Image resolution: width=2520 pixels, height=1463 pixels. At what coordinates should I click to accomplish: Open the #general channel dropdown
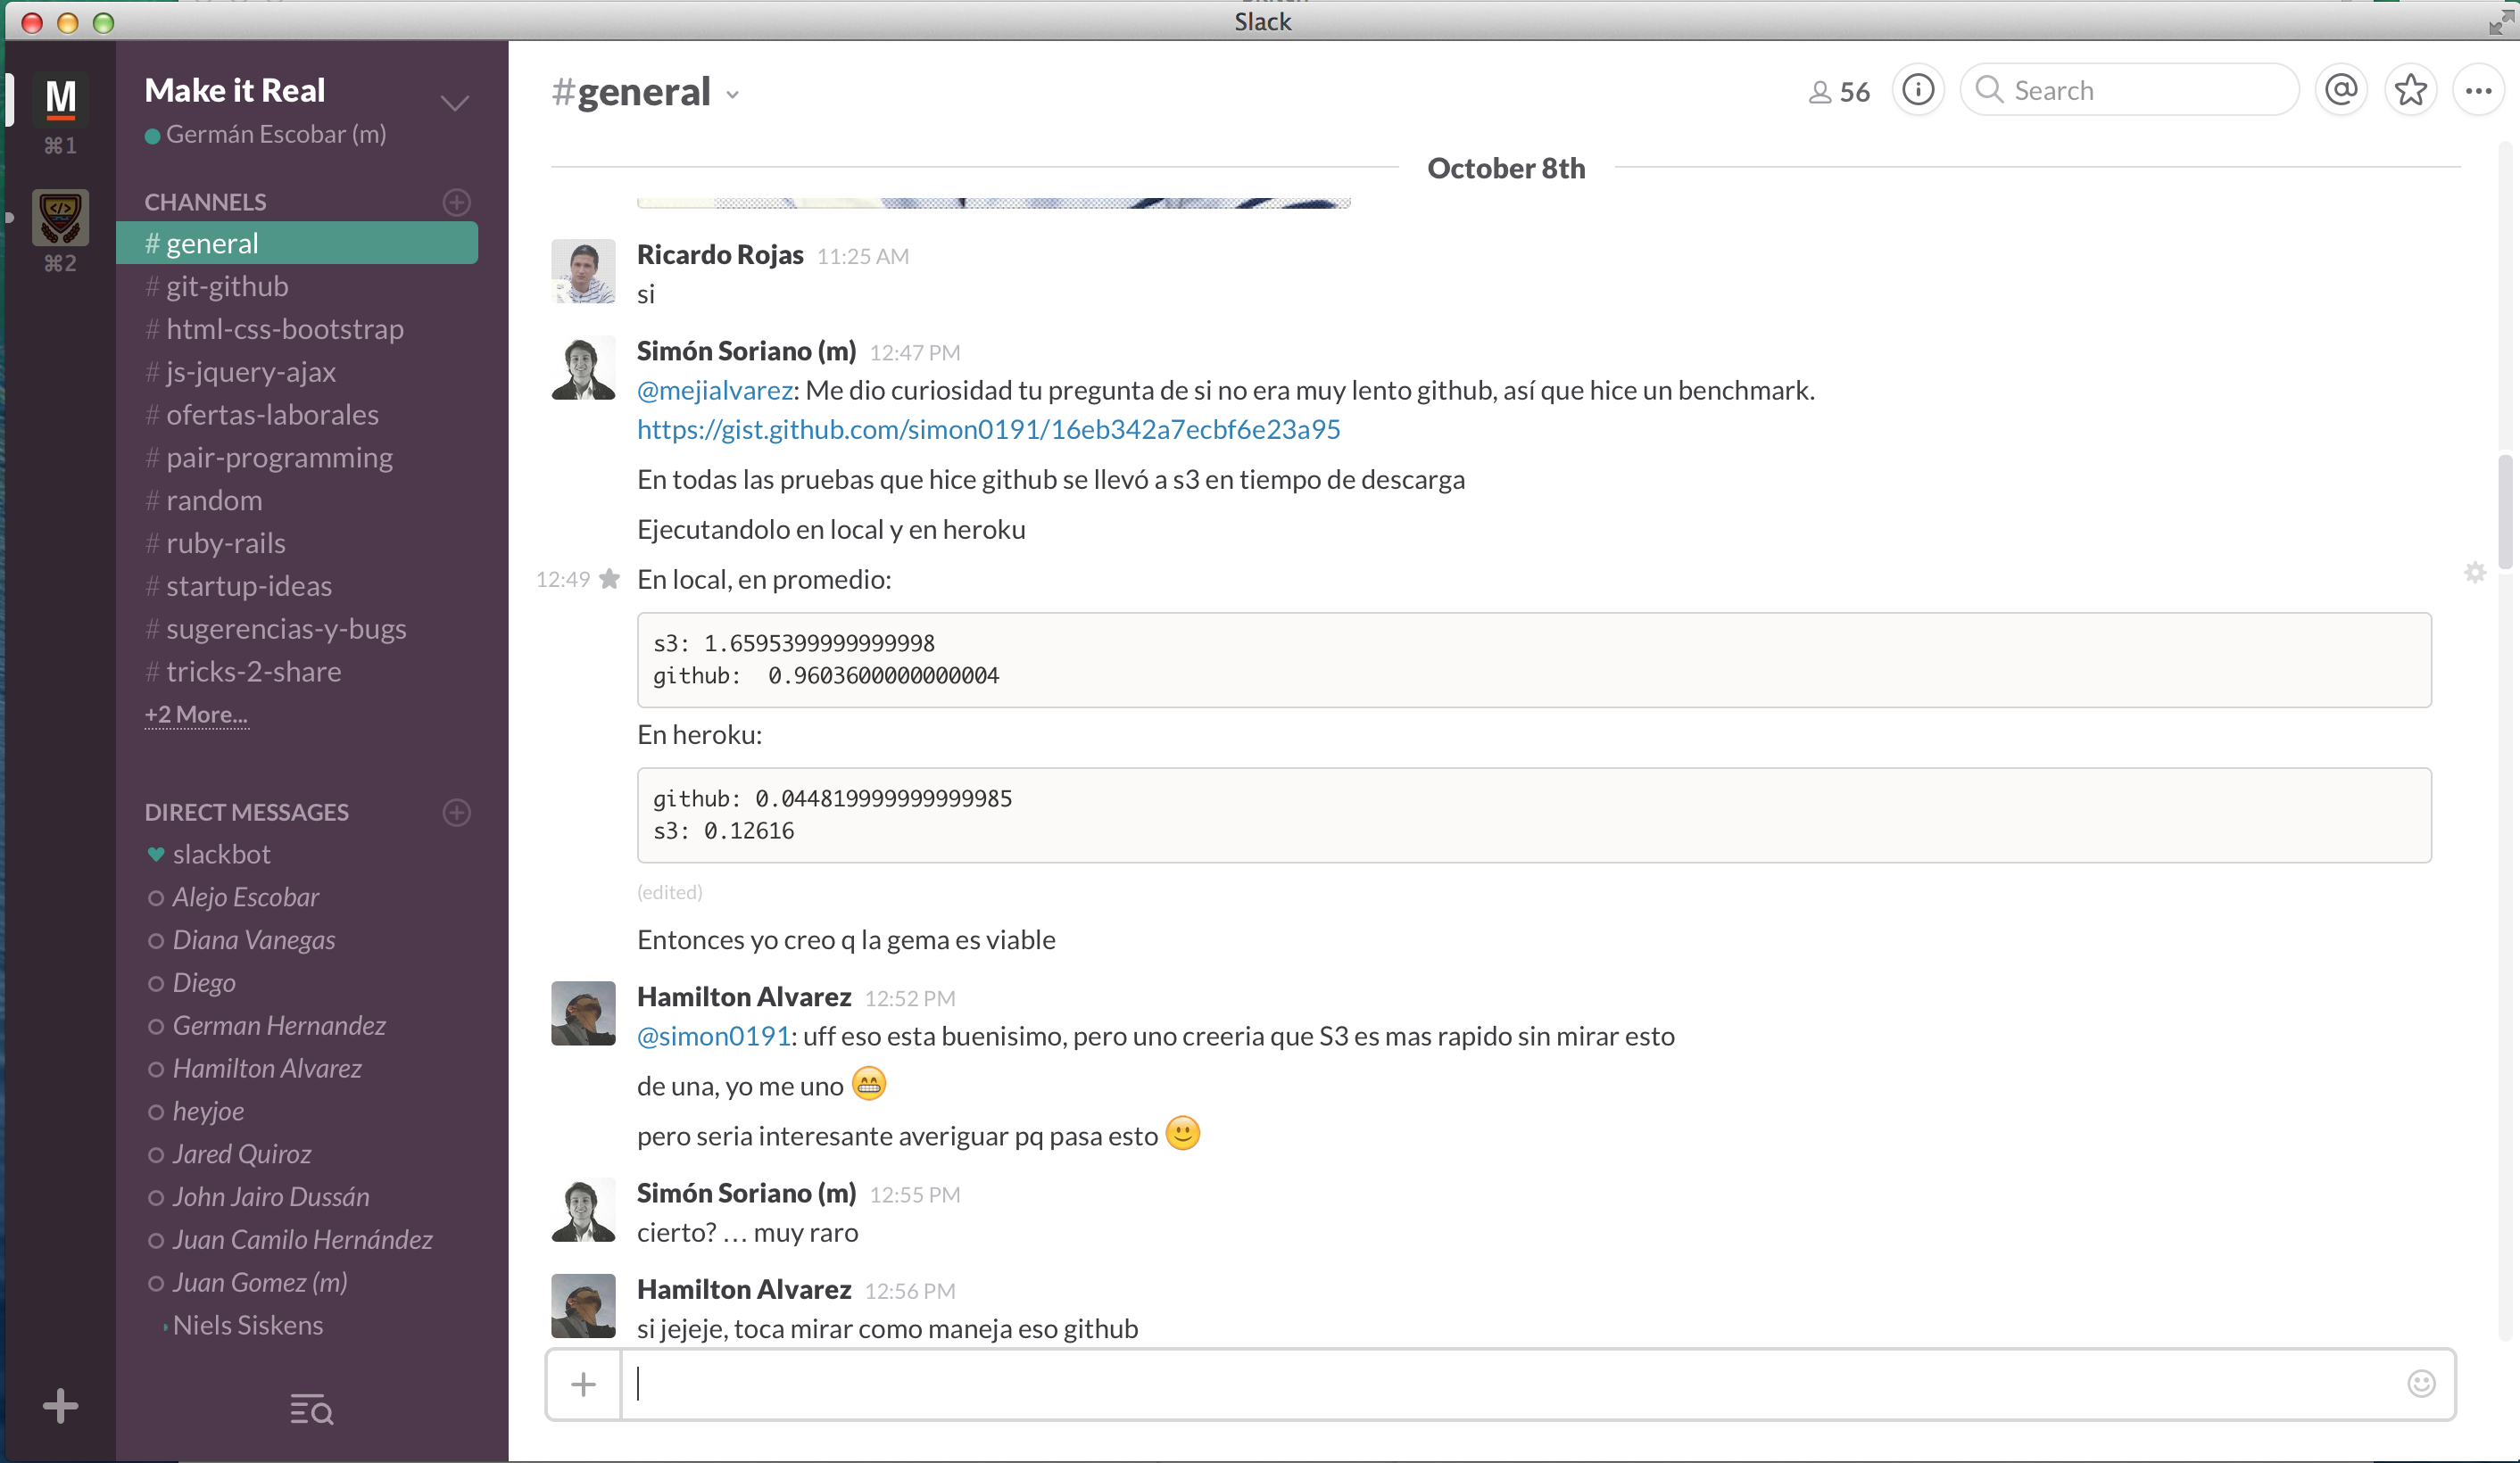click(x=732, y=94)
